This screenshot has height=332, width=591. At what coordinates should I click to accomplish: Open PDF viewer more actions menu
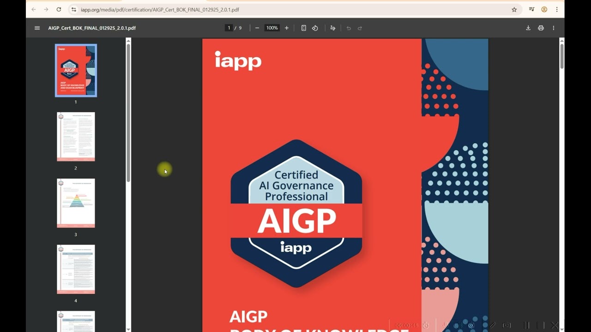point(553,28)
